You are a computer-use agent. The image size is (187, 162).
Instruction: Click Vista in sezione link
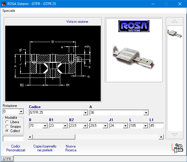[x=77, y=22]
